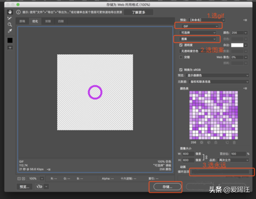
Task: Click the purple ring preview image
Action: [95, 92]
